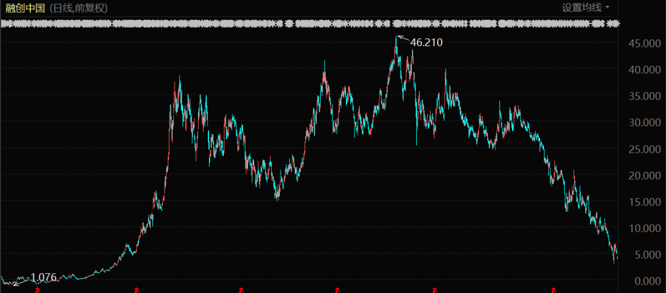Click the 45.000 price axis label

642,43
